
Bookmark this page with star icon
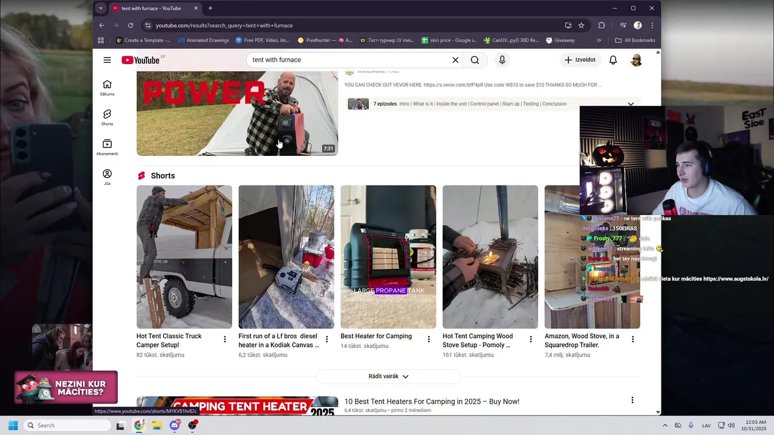coord(581,25)
